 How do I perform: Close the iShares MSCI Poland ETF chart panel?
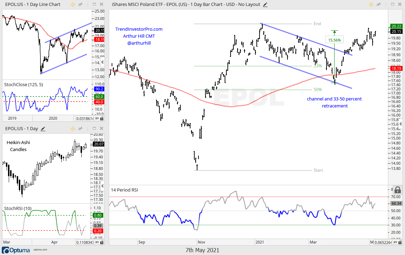pos(399,5)
